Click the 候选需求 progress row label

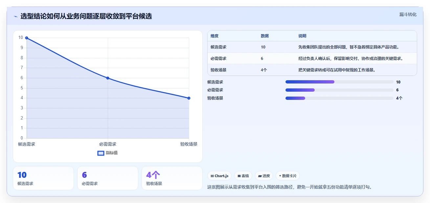coord(215,82)
